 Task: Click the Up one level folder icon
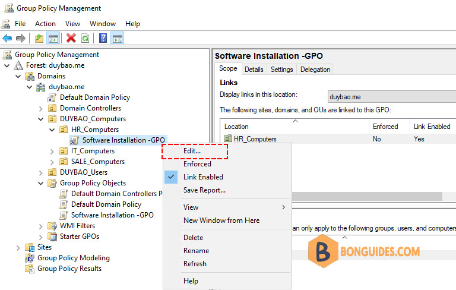click(39, 38)
